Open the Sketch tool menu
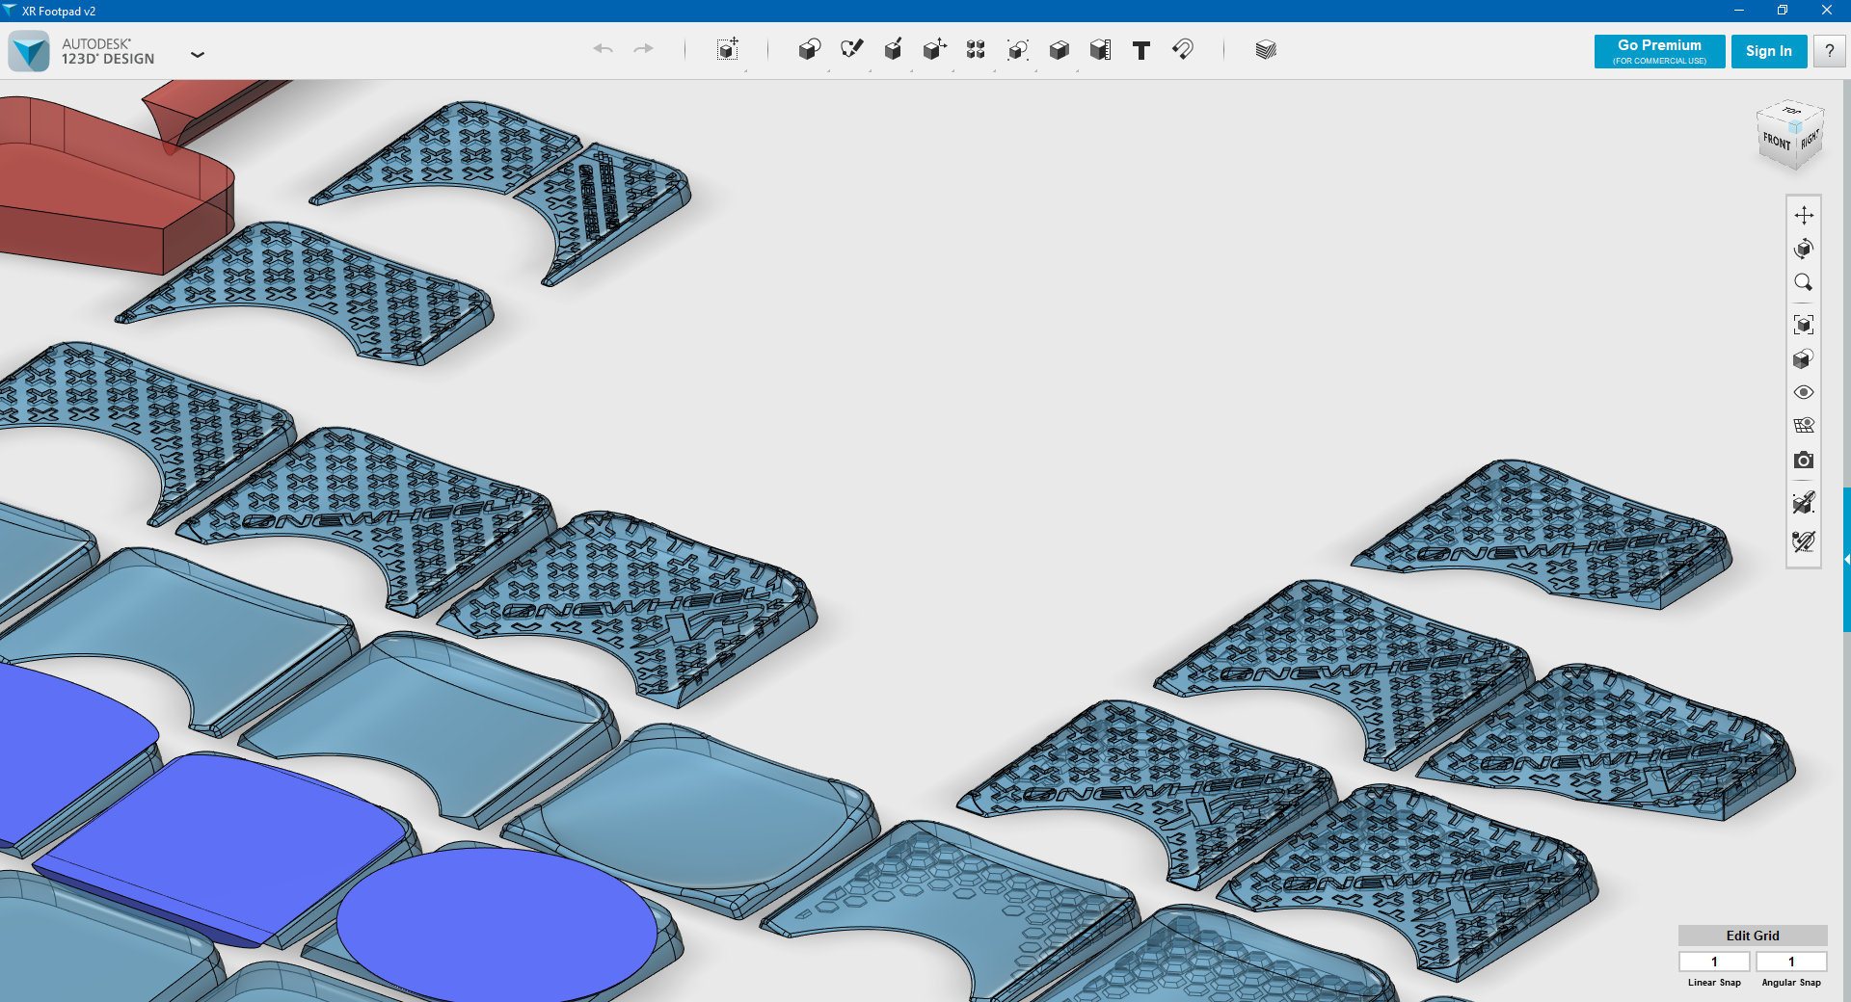The image size is (1851, 1002). [x=851, y=50]
